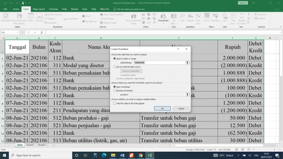Expand the Equation dropdown
The image size is (283, 159).
tap(268, 14)
